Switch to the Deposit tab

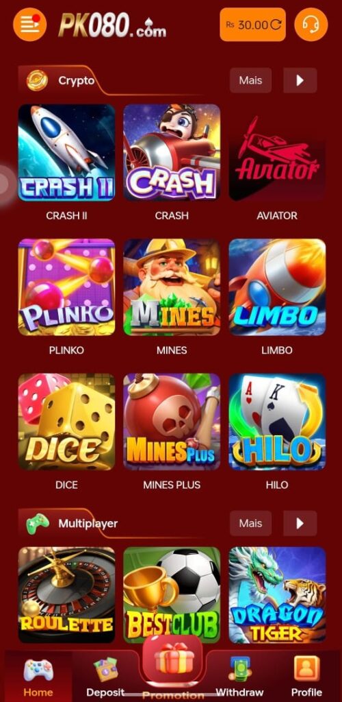[x=105, y=677]
